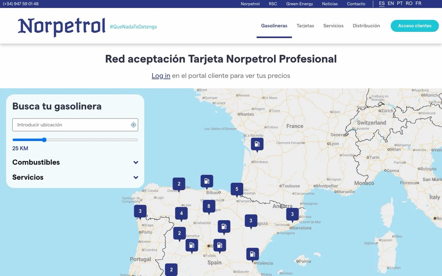Open the Noticias link
The image size is (442, 276).
pyautogui.click(x=330, y=4)
